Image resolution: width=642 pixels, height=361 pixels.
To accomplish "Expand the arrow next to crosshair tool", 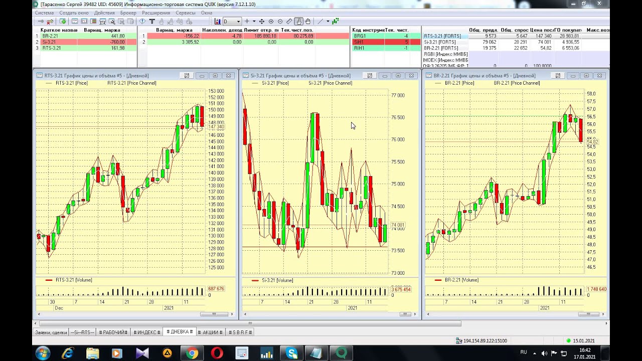I will (254, 22).
